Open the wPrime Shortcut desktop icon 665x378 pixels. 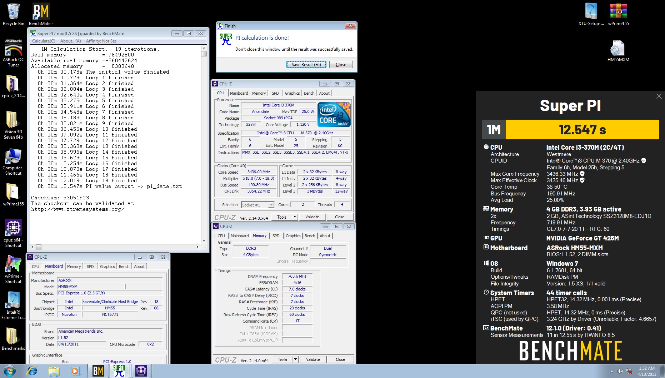[14, 269]
